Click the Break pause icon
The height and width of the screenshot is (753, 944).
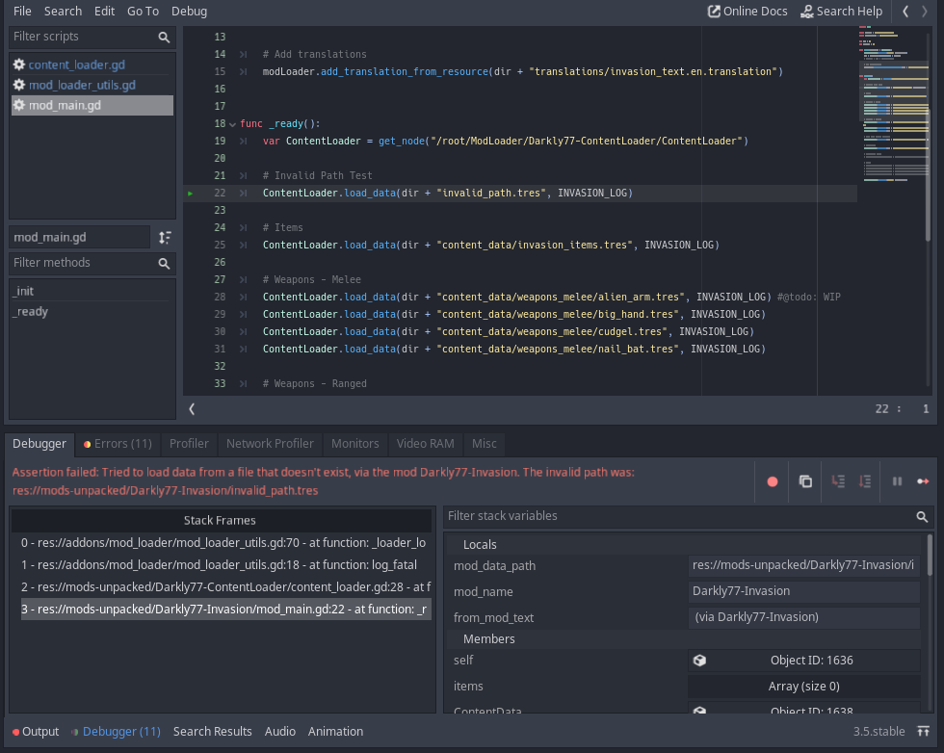tap(897, 481)
